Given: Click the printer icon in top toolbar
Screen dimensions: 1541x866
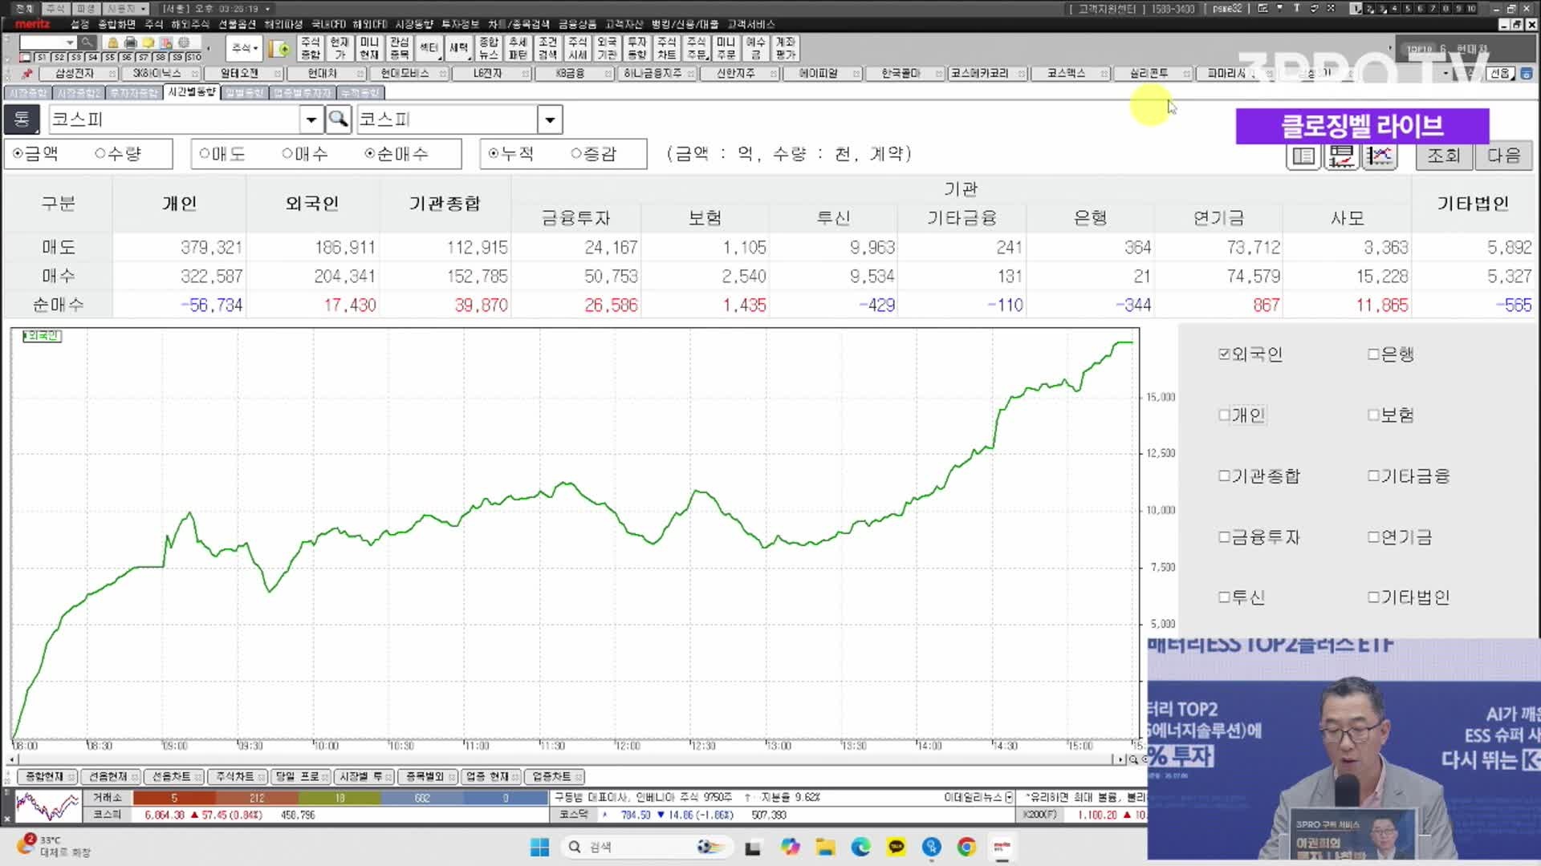Looking at the screenshot, I should coord(130,42).
